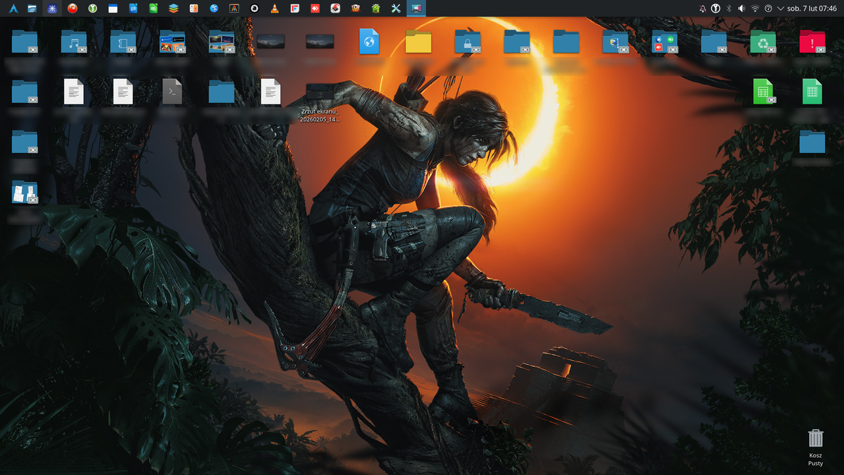Select the green recycle folder on desktop

tap(763, 42)
